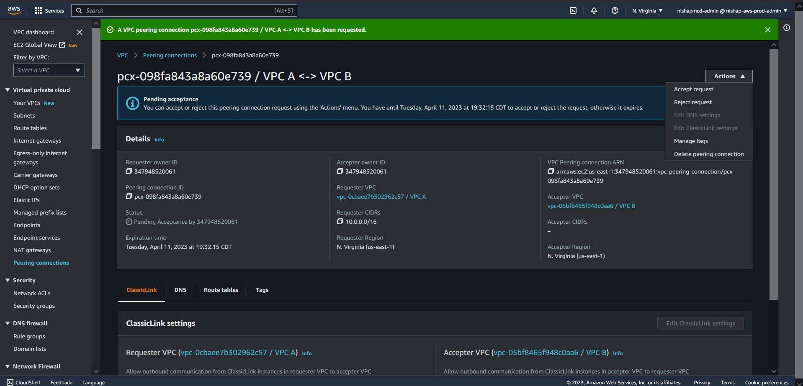Open the help question mark menu
The width and height of the screenshot is (803, 386).
615,10
